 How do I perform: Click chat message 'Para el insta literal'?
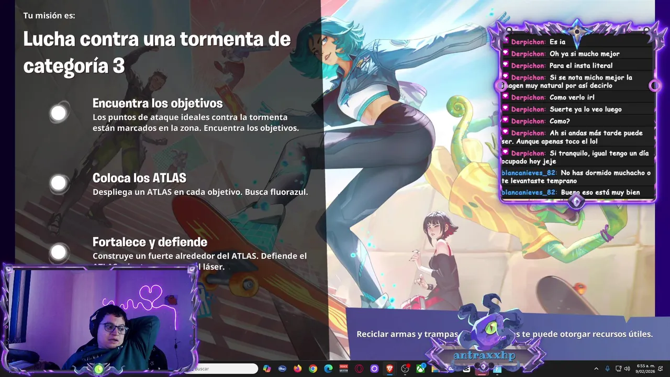(x=580, y=65)
